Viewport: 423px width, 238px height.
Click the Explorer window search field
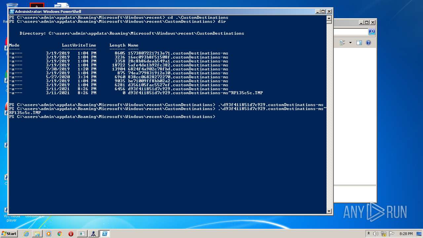point(351,32)
